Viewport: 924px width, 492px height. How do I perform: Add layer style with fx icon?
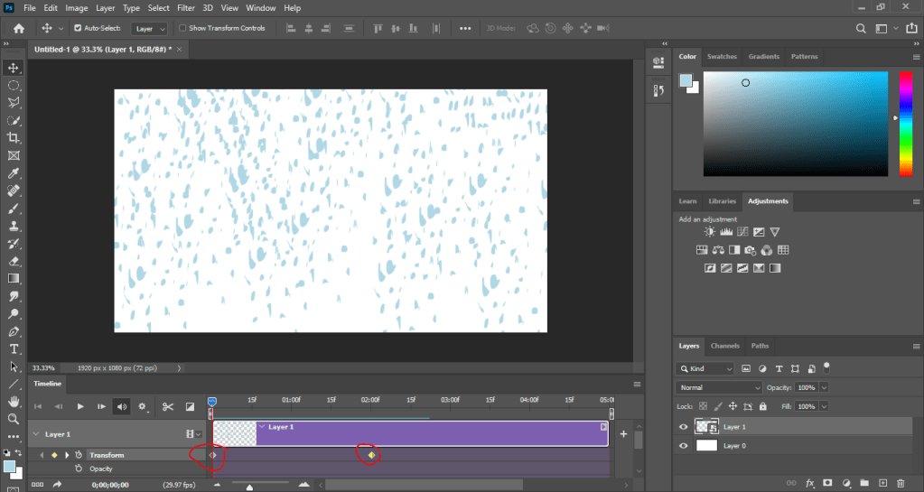[810, 484]
